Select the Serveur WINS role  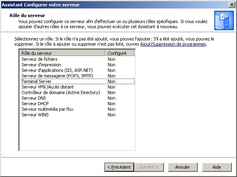coord(77,115)
